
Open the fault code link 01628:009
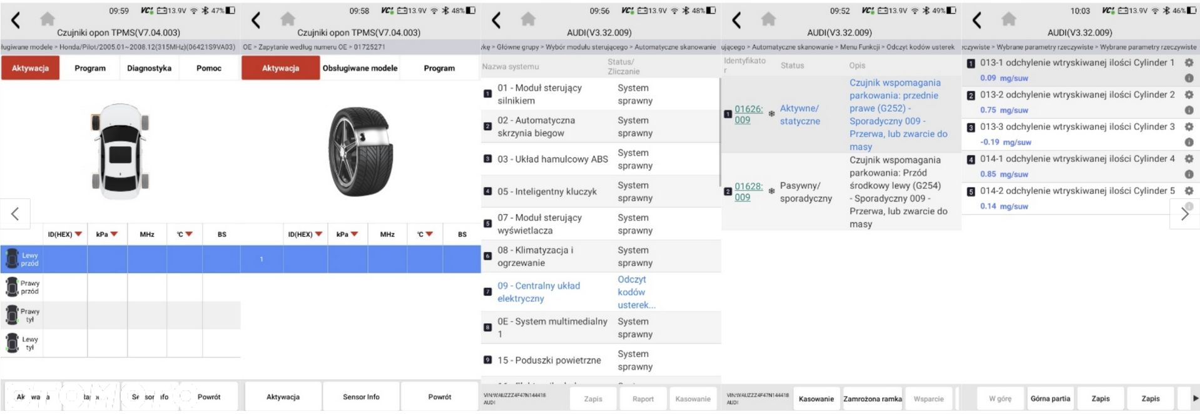click(x=749, y=191)
